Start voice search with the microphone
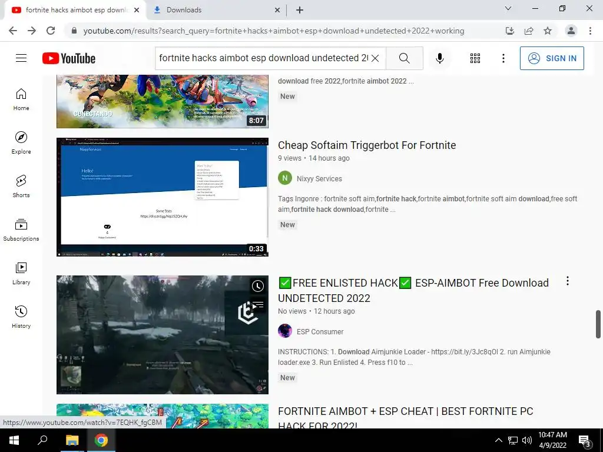The width and height of the screenshot is (603, 452). coord(440,58)
